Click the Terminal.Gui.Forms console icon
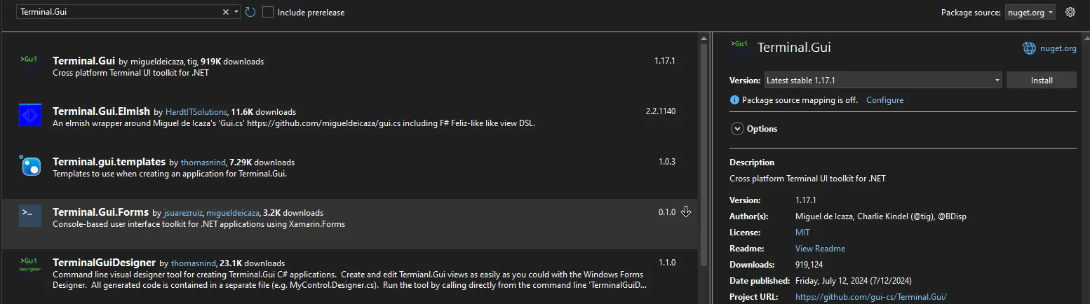 (x=29, y=216)
